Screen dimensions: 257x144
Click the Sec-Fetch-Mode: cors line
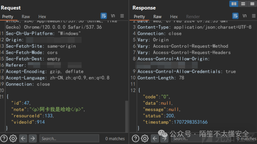(32, 52)
